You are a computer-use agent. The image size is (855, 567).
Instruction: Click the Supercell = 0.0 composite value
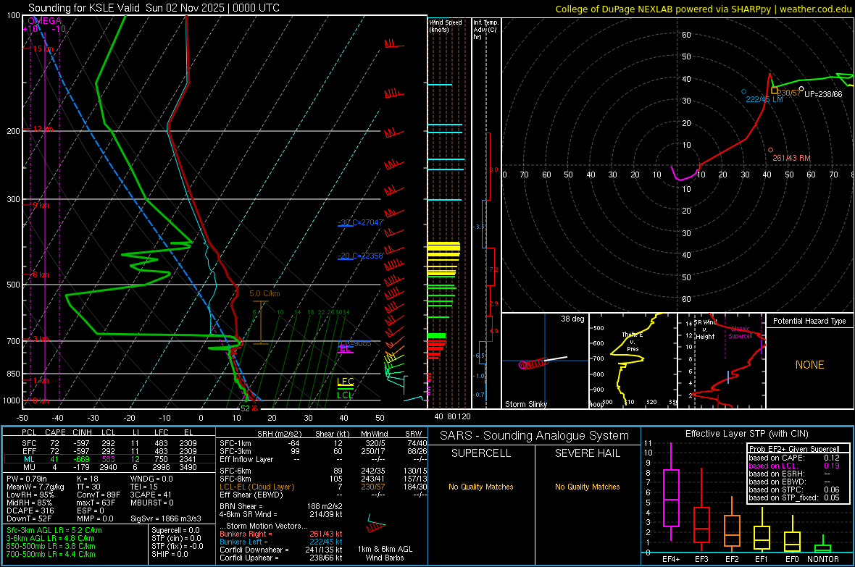(175, 530)
